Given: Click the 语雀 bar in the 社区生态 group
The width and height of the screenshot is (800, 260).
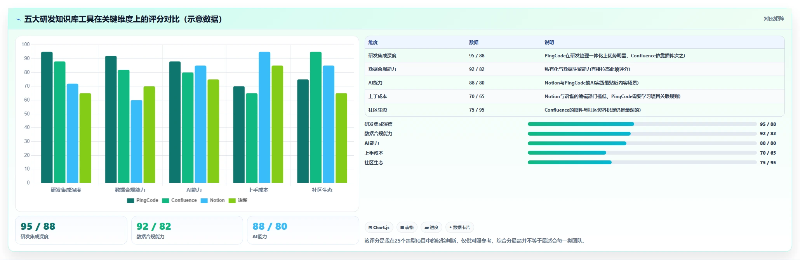Looking at the screenshot, I should click(341, 138).
